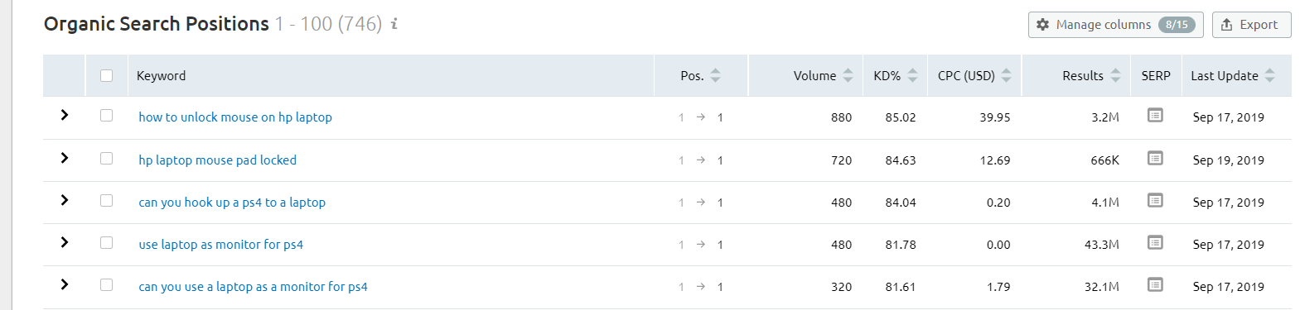The height and width of the screenshot is (310, 1300).
Task: Check the box for 'how to unlock mouse on hp laptop'
Action: 106,116
